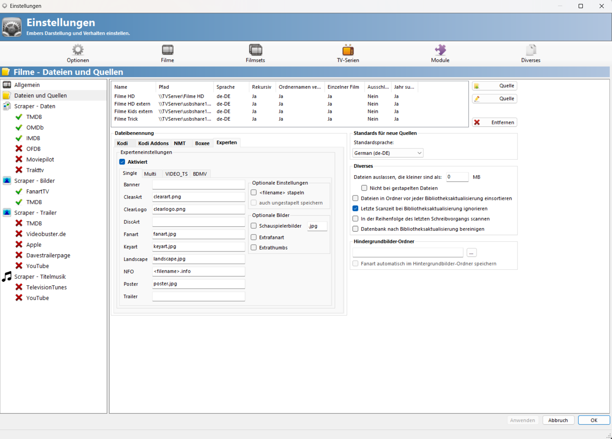Viewport: 612px width, 439px height.
Task: Remove source with Entfernen button
Action: pyautogui.click(x=494, y=123)
